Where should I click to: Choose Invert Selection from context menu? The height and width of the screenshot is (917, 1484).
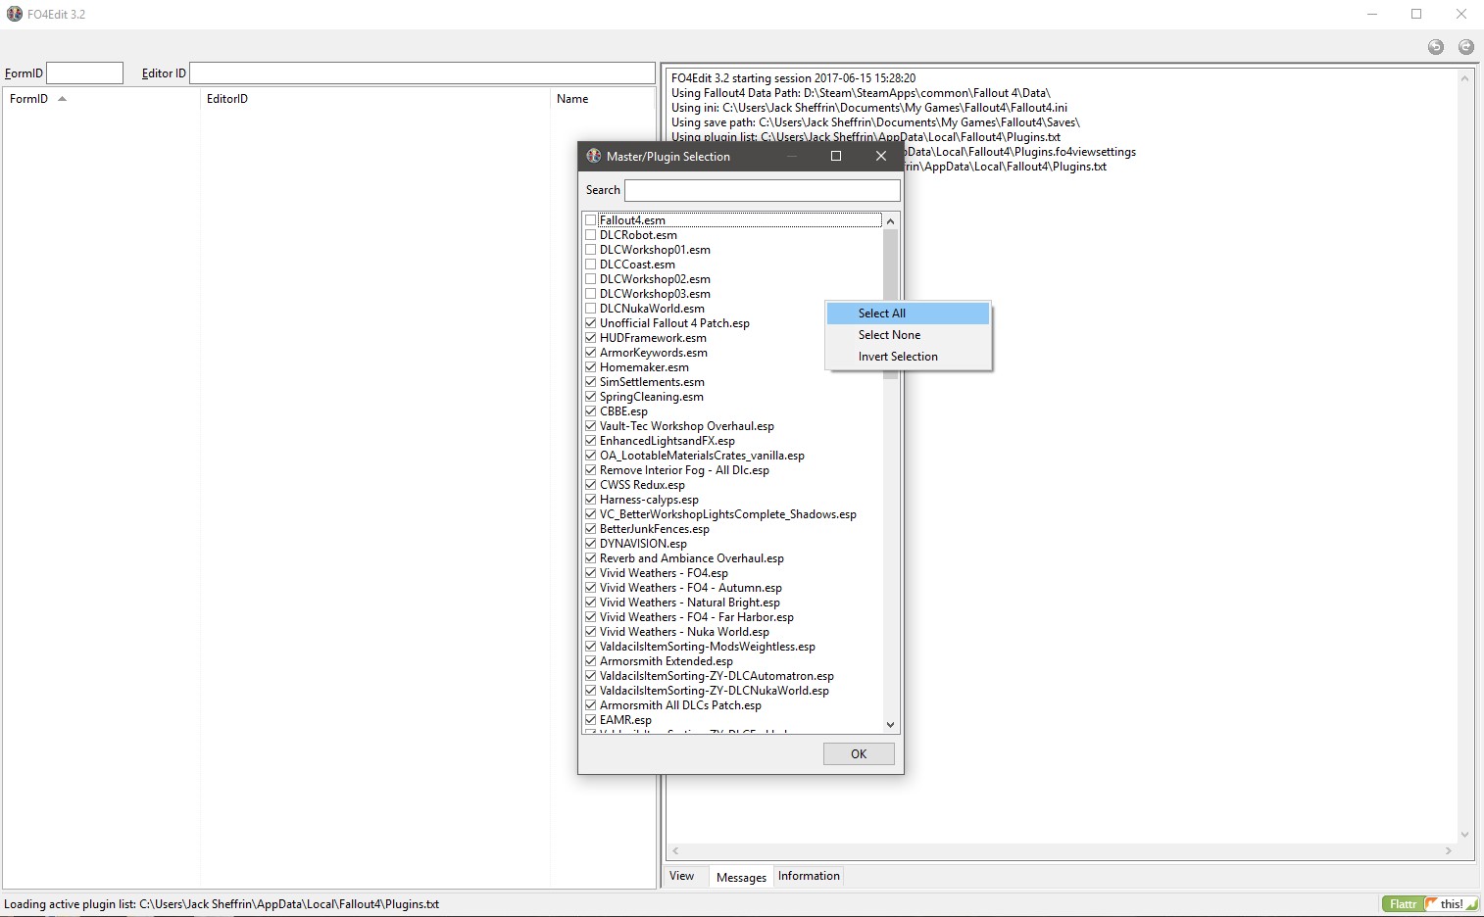[x=909, y=357]
